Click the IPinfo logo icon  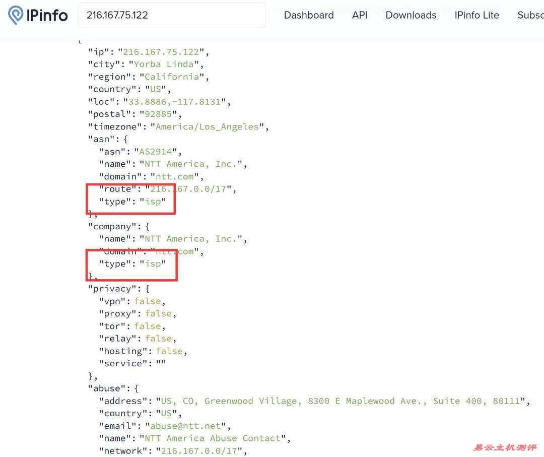click(x=16, y=15)
